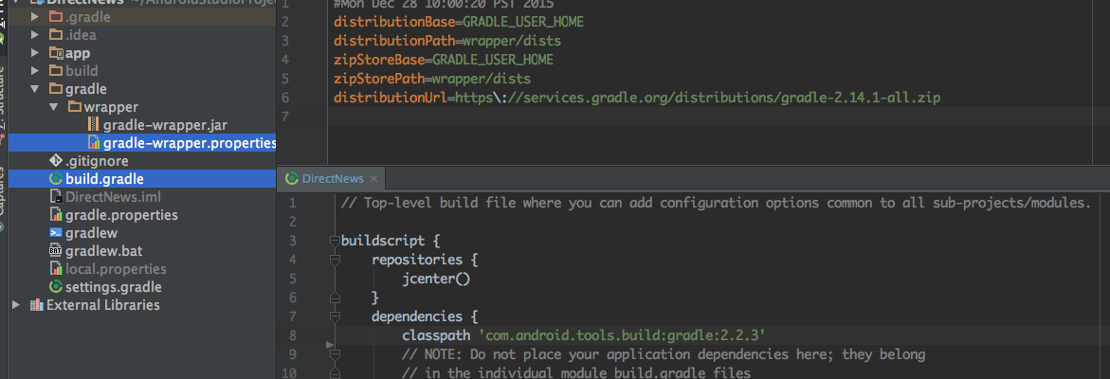Select gradlew.bat in project tree

tap(102, 251)
